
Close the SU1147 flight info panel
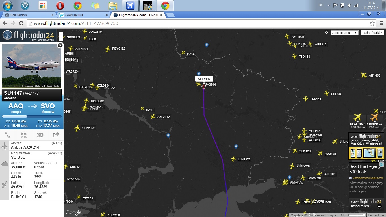point(60,45)
